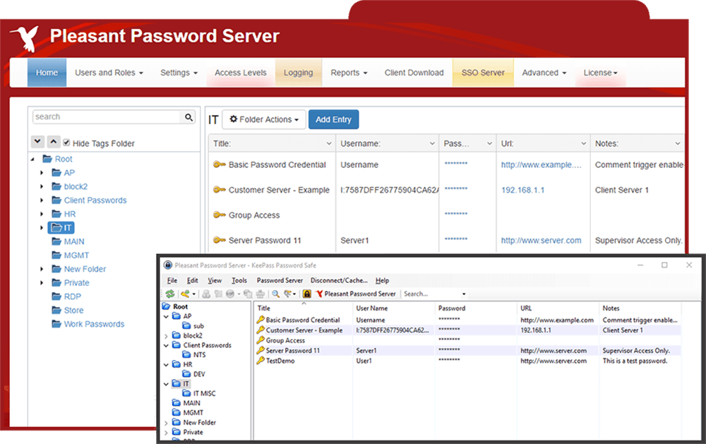
Task: Click the Find magnifier icon in the KeePass toolbar
Action: [275, 294]
